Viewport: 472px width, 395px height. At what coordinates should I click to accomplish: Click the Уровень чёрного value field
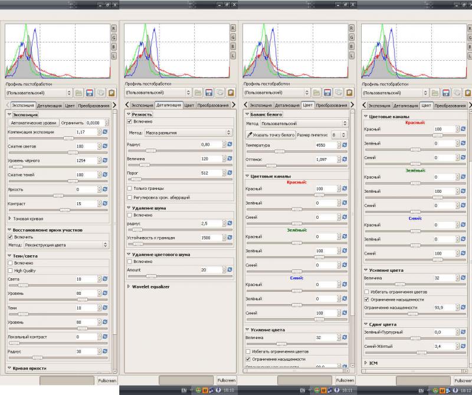tap(87, 160)
